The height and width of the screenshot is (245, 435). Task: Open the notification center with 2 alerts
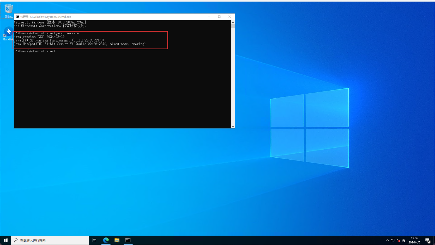pos(427,240)
